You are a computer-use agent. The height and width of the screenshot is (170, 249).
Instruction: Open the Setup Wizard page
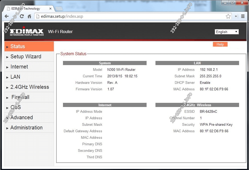[26, 56]
